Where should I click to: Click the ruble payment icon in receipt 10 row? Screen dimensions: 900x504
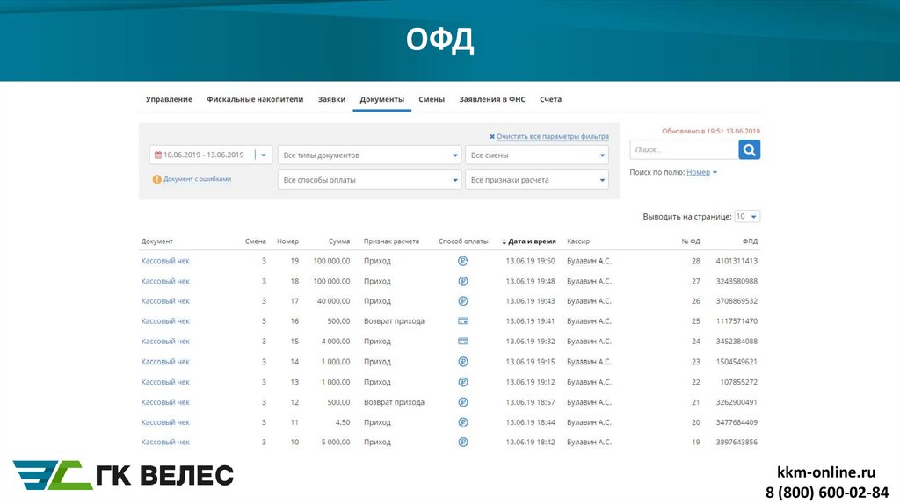coord(463,443)
